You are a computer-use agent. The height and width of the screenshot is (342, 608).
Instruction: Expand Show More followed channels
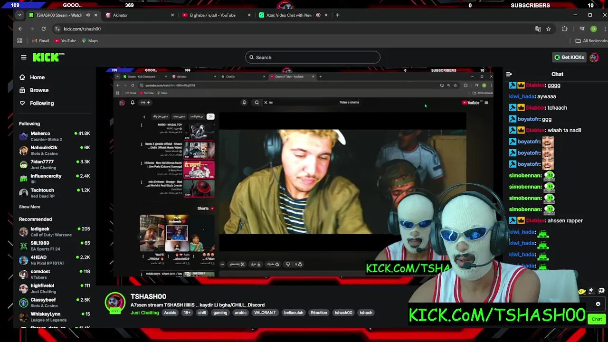coord(29,207)
